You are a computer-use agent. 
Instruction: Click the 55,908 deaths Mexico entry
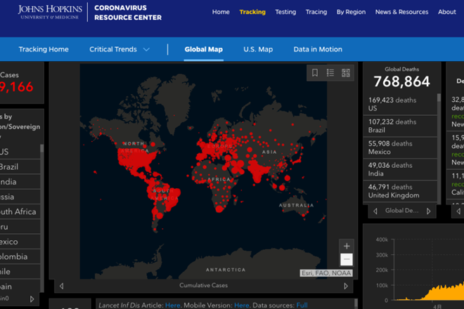pos(400,147)
